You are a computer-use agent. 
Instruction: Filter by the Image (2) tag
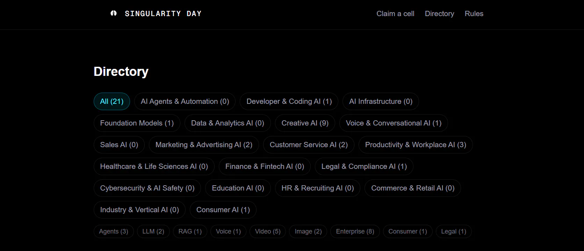click(308, 231)
